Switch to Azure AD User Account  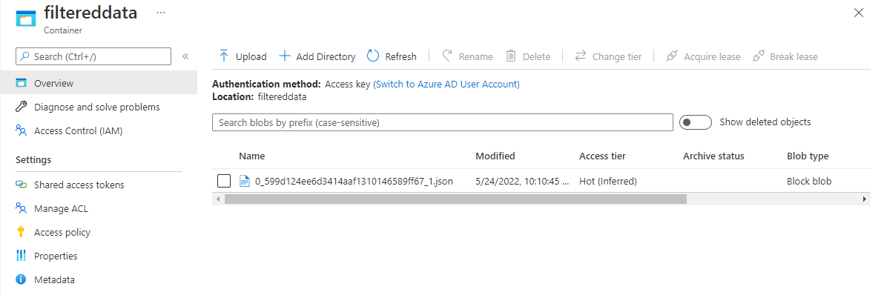tap(446, 84)
